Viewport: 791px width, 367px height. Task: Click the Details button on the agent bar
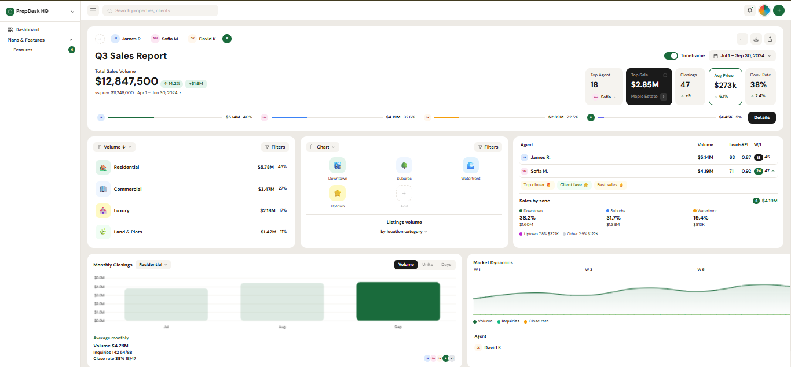[761, 117]
